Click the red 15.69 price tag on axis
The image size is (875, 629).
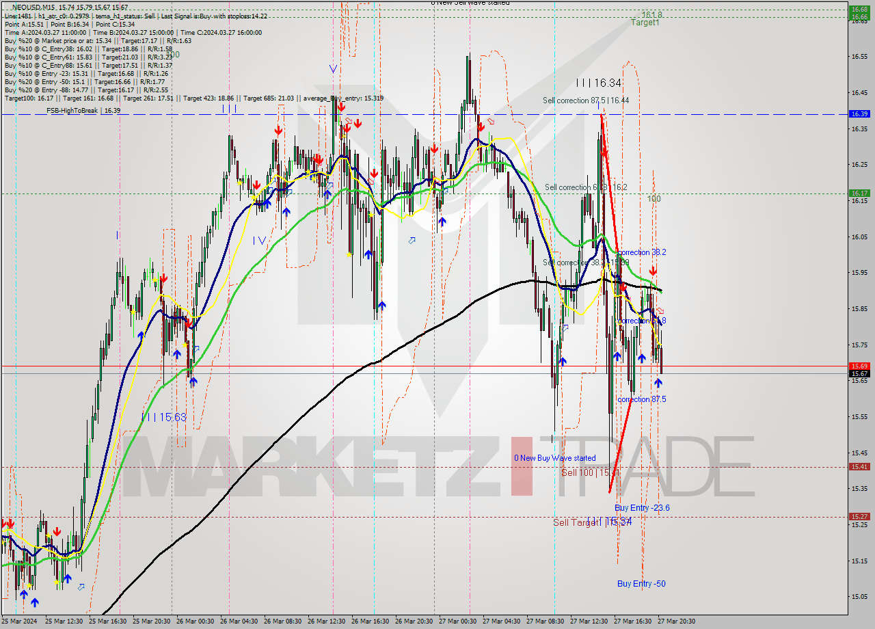coord(859,366)
